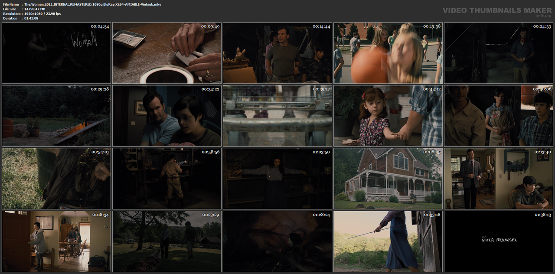Click the thumbnail stamped 00:14:44
Image resolution: width=555 pixels, height=274 pixels.
277,53
